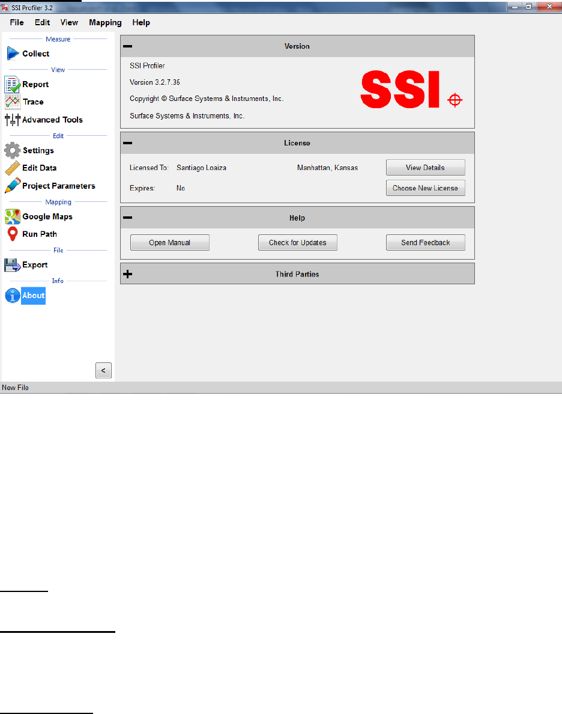This screenshot has width=562, height=714.
Task: Click the Manhattan, Kansas location text
Action: (x=328, y=168)
